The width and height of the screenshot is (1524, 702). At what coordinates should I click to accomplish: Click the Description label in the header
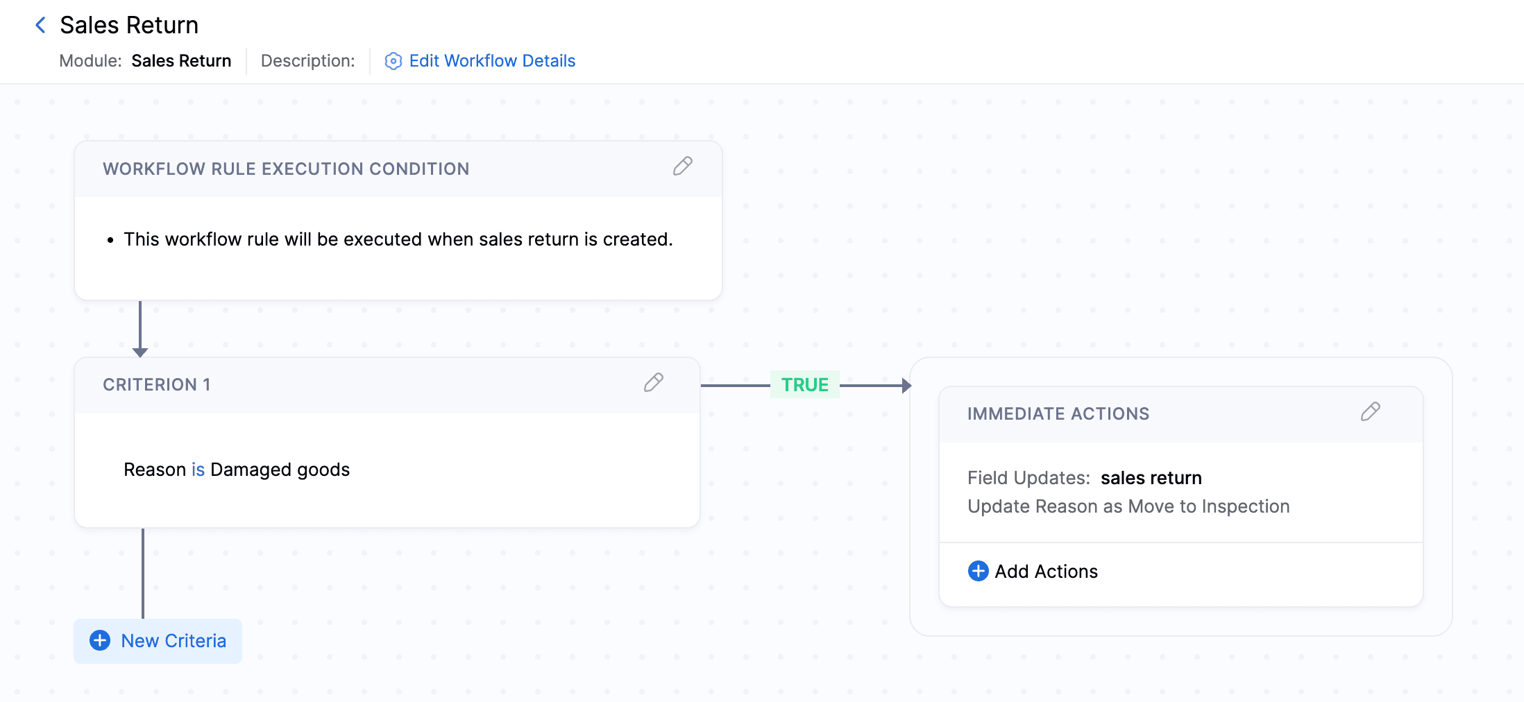[307, 61]
